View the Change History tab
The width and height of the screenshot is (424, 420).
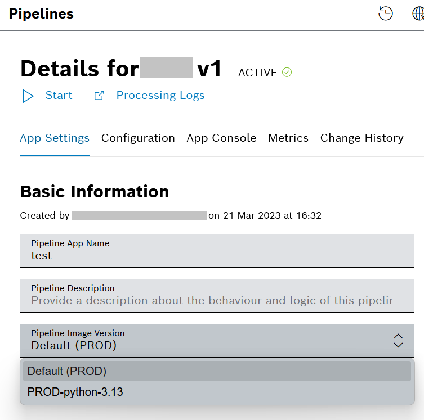click(361, 138)
